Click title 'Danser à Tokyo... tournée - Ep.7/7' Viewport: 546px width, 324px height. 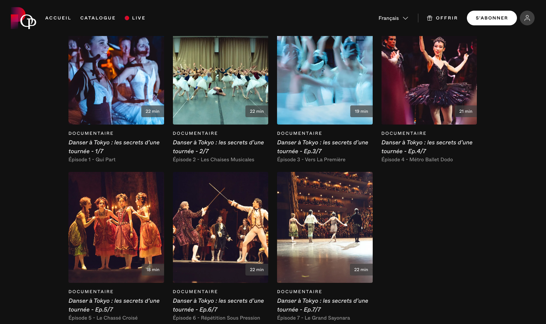[x=323, y=305]
